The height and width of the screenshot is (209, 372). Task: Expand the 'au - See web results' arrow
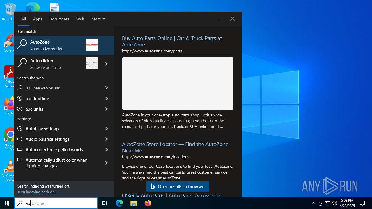point(106,88)
